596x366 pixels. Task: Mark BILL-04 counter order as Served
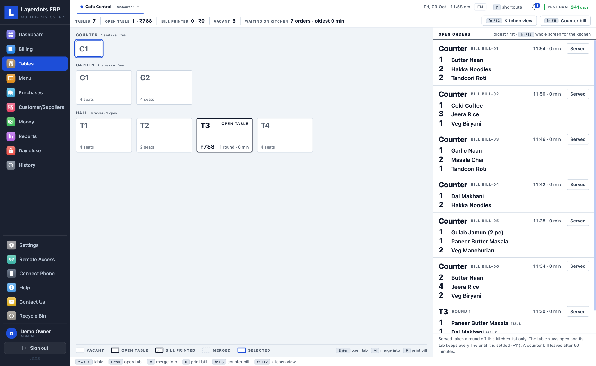coord(578,185)
